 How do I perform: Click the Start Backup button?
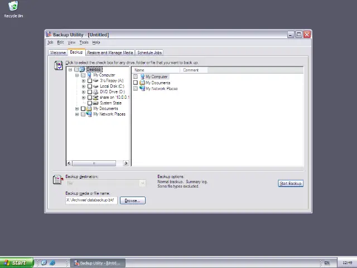click(x=290, y=183)
